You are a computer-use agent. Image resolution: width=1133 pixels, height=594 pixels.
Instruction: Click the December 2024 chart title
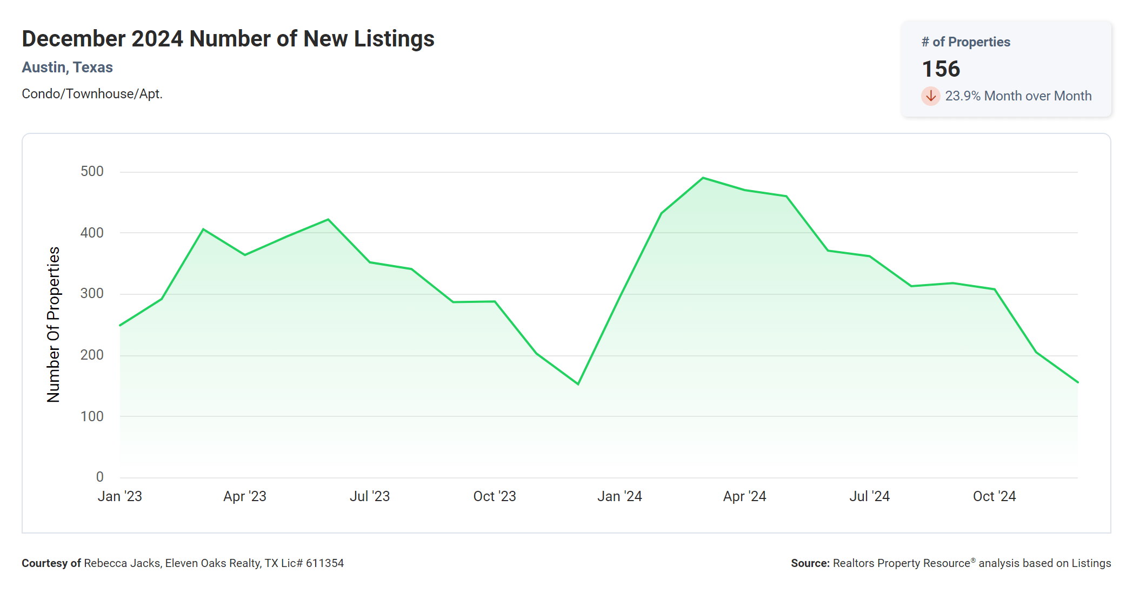228,39
